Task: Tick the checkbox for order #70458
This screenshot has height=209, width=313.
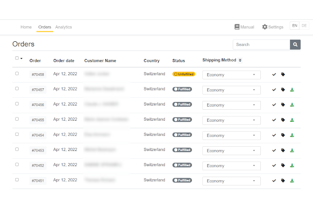Action: coord(17,74)
